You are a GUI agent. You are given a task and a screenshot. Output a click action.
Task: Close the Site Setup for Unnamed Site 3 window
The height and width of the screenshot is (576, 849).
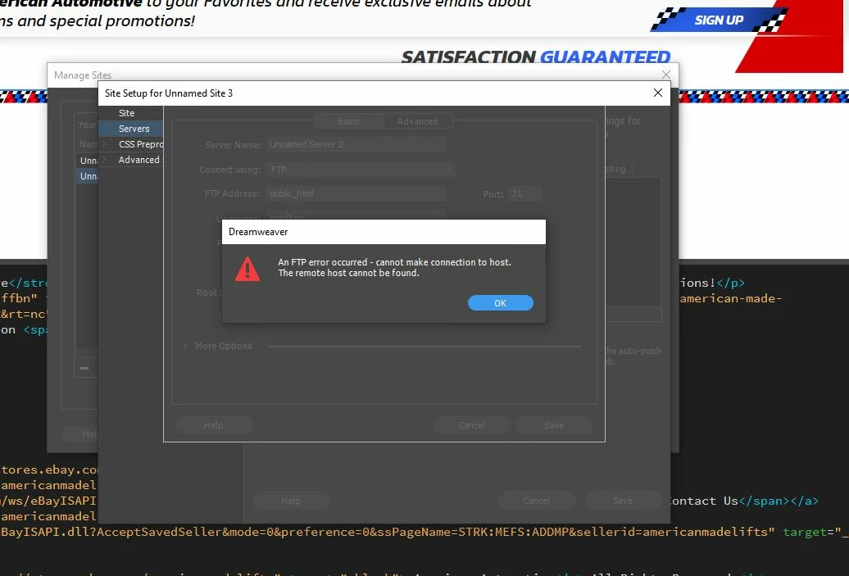click(x=658, y=93)
